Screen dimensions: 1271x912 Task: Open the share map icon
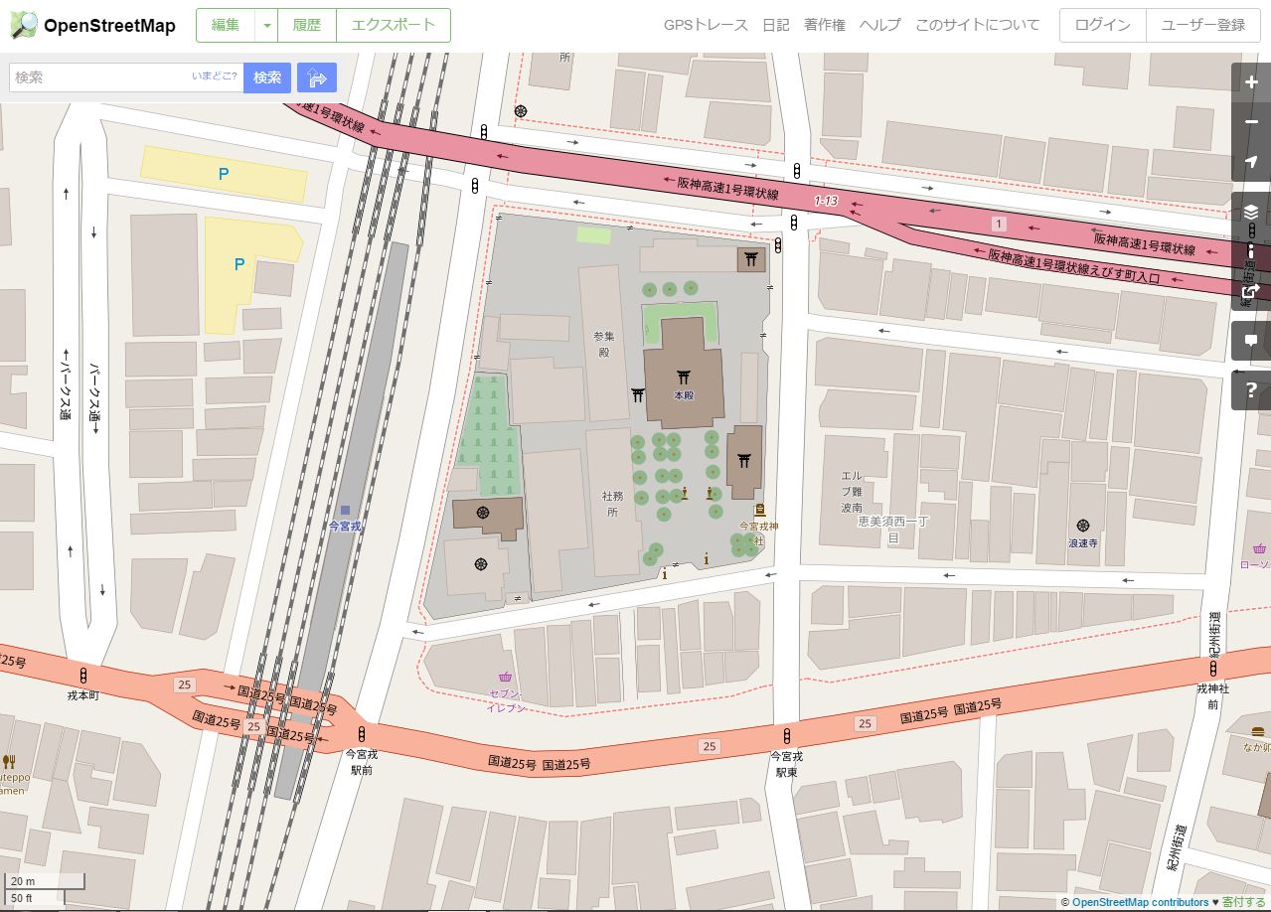coord(1251,291)
